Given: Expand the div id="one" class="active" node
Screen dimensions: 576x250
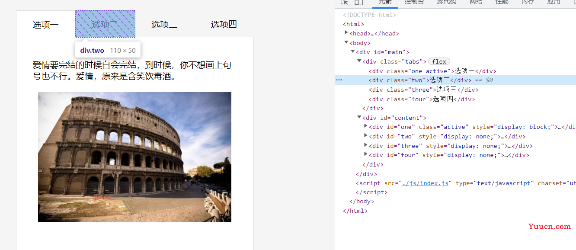Looking at the screenshot, I should point(366,126).
